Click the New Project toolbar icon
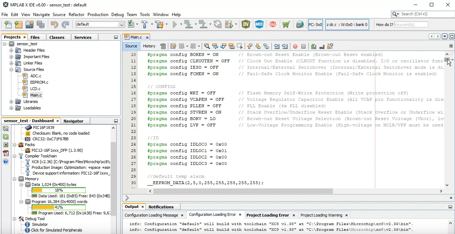Viewport: 455px width, 234px height. (18, 25)
